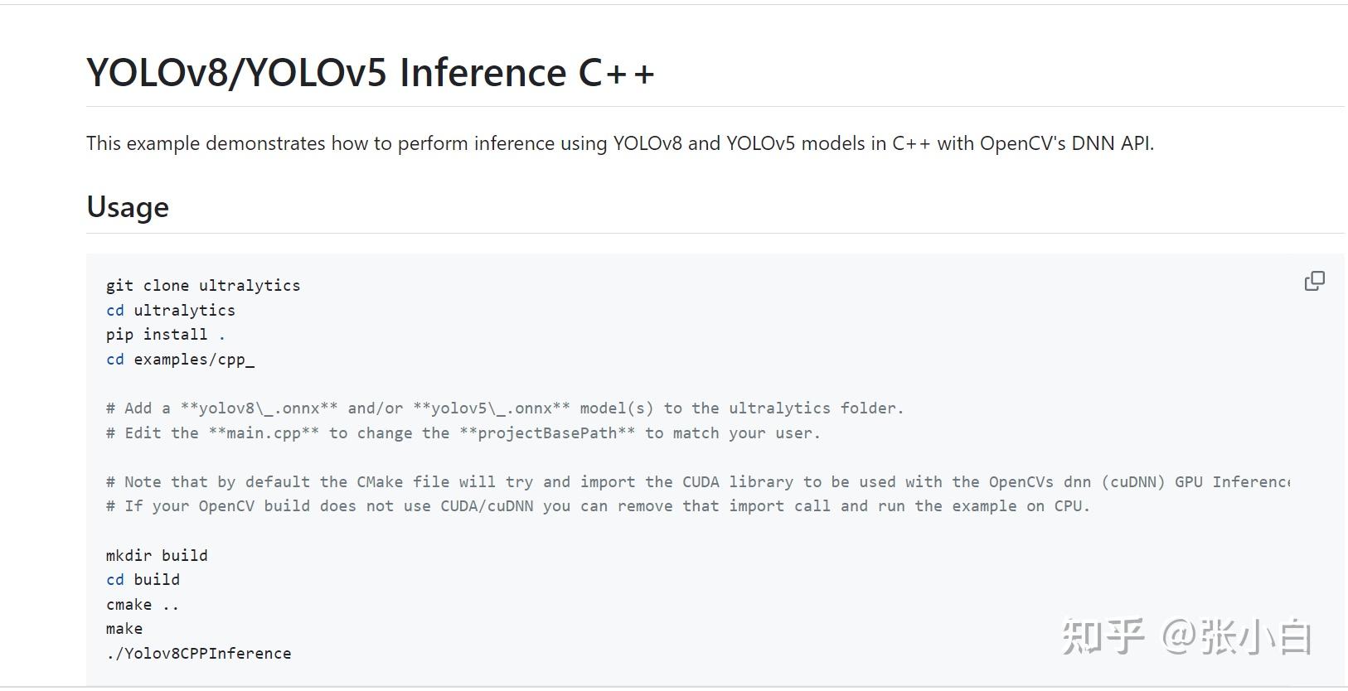Image resolution: width=1348 pixels, height=691 pixels.
Task: Click the mkdir build command
Action: tap(157, 555)
